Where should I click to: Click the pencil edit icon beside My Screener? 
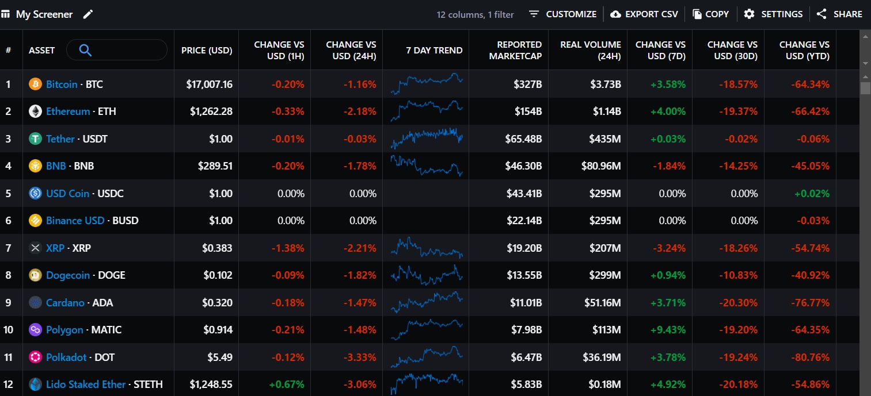click(88, 14)
